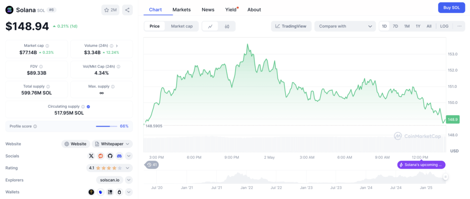Switch to candlestick chart view

(227, 26)
